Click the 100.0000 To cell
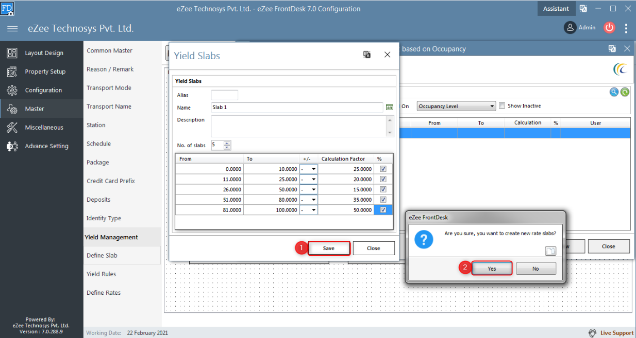Image resolution: width=636 pixels, height=338 pixels. pyautogui.click(x=271, y=210)
